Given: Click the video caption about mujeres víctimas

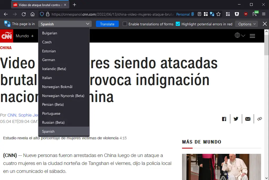Looking at the screenshot, I should coord(65,138).
